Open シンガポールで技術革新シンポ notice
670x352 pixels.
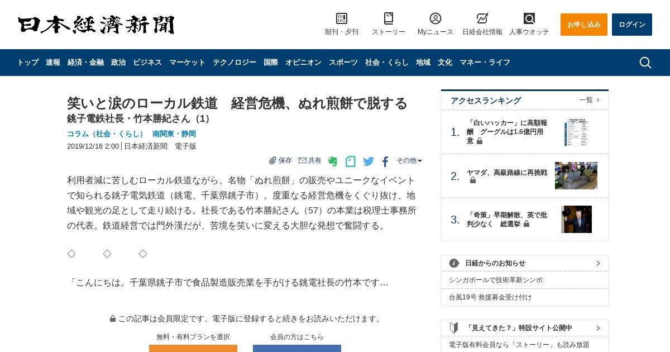point(496,280)
